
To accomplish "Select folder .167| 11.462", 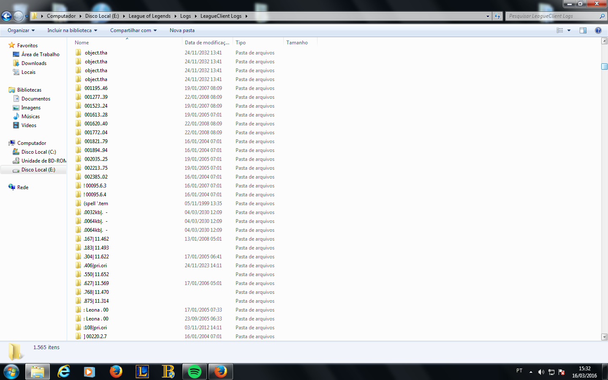I will pyautogui.click(x=96, y=239).
